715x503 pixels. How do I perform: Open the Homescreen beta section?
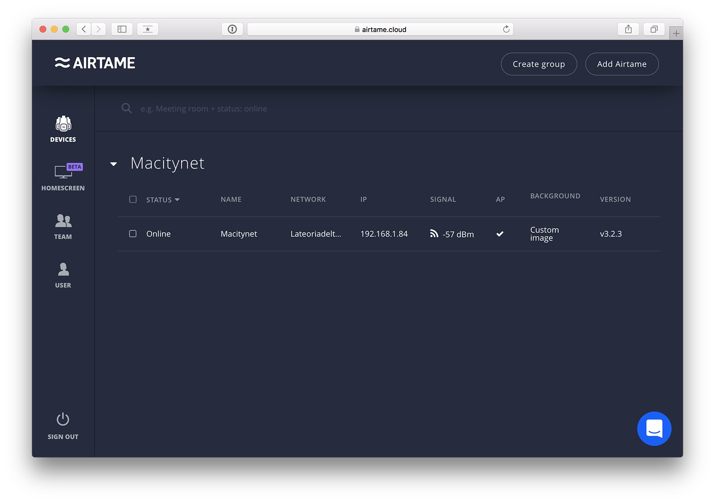[63, 178]
